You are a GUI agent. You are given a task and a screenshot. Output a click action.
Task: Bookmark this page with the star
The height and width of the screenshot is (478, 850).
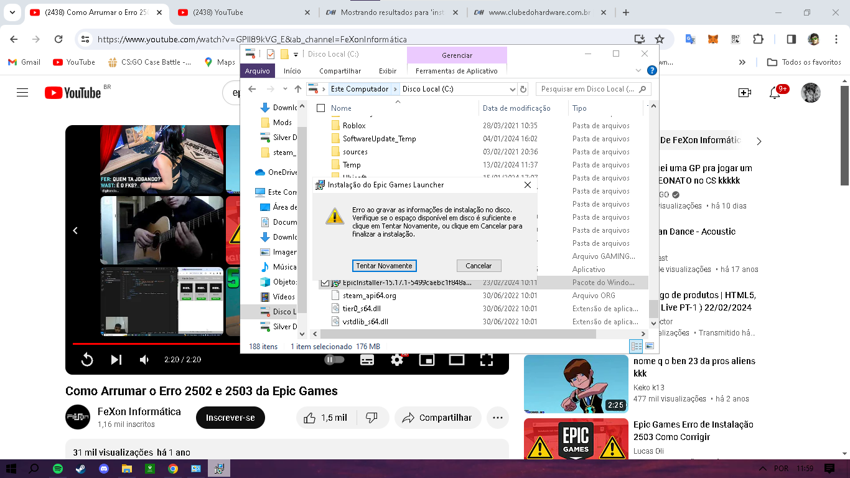pyautogui.click(x=660, y=39)
